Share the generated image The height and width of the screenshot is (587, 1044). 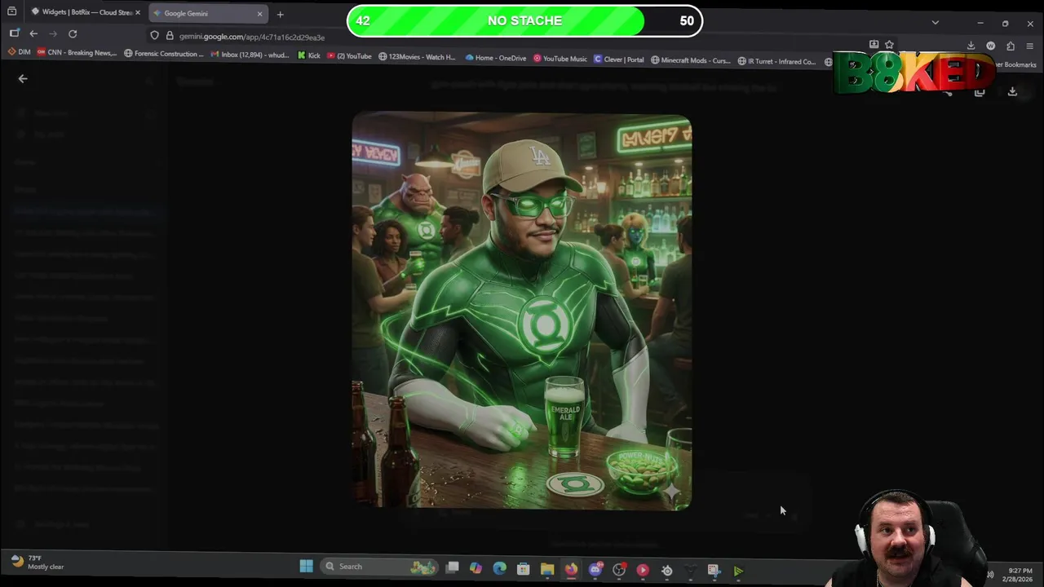[947, 92]
